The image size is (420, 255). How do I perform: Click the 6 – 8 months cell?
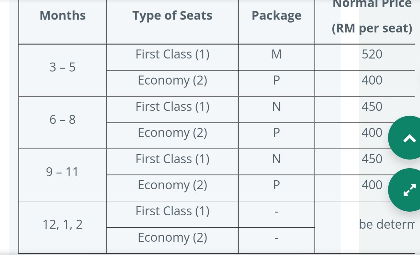pyautogui.click(x=63, y=120)
